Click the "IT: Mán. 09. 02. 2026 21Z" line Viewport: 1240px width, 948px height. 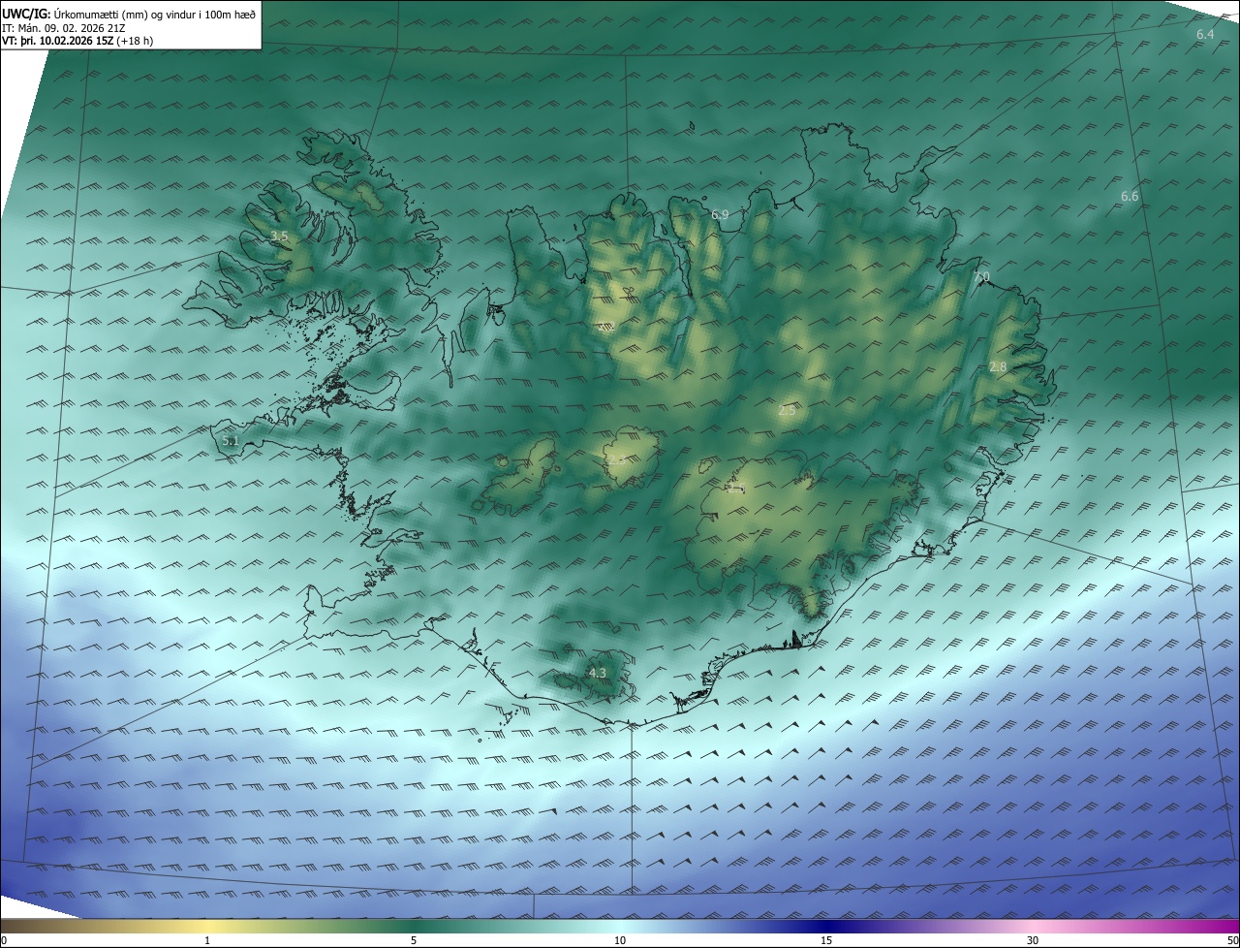pos(62,28)
